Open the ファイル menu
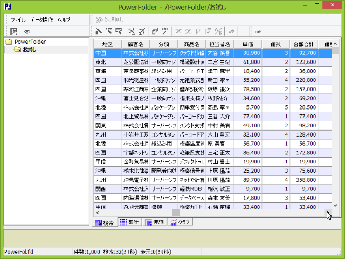Viewport: 345px width, 259px height. click(18, 20)
